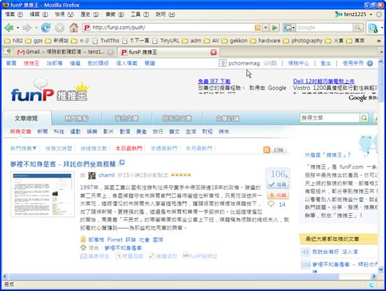386x291 pixels.
Task: Click the house icon beside the source link
Action: [83, 247]
